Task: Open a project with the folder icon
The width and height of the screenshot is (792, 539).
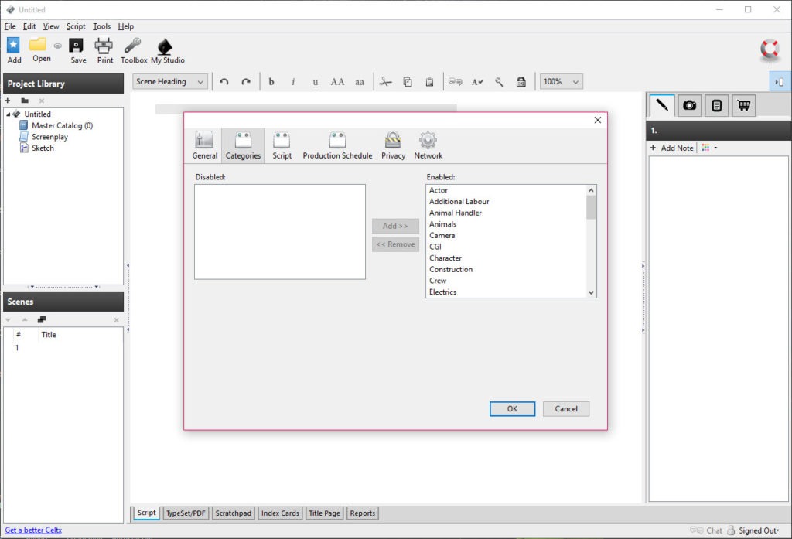Action: tap(37, 44)
